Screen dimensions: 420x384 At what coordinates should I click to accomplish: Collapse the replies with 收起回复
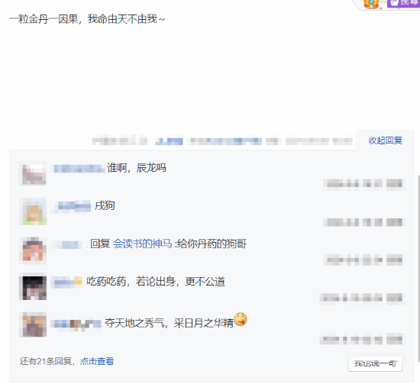click(385, 140)
